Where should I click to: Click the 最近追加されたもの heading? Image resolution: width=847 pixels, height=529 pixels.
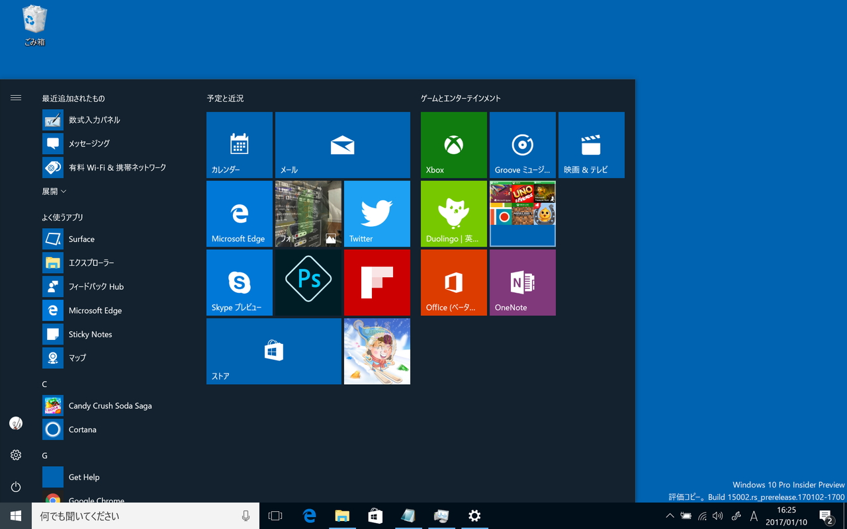(73, 99)
